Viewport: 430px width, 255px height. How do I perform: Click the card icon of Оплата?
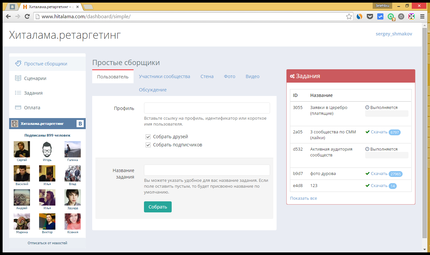(18, 107)
